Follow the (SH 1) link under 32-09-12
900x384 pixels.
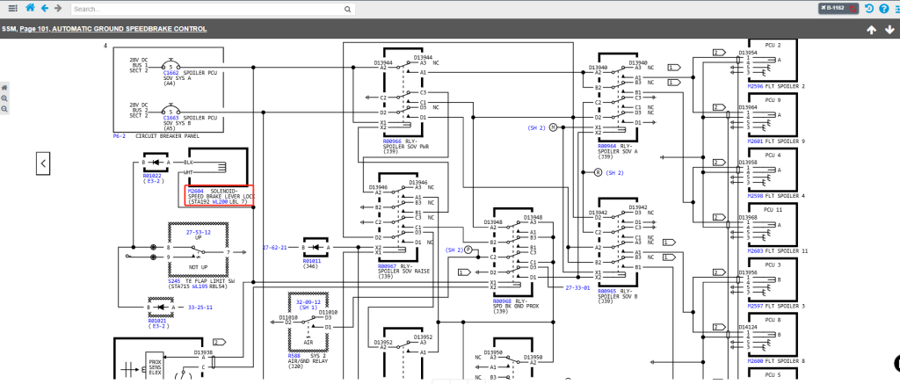(x=308, y=307)
